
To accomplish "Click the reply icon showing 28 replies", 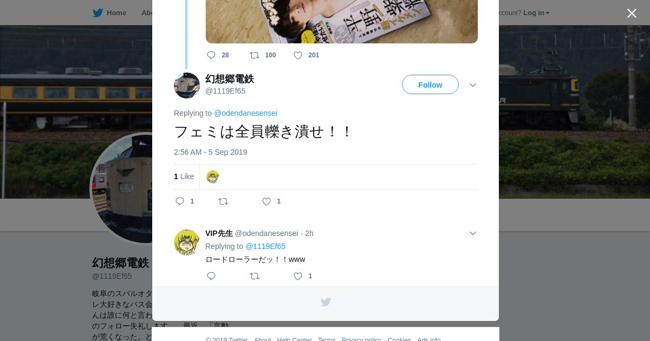I will (211, 55).
